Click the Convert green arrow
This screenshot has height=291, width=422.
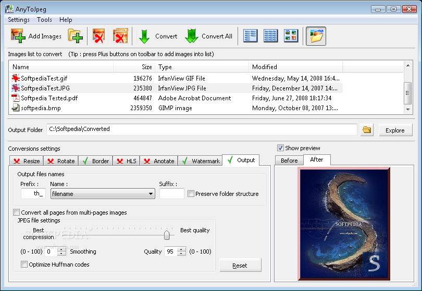click(x=144, y=36)
